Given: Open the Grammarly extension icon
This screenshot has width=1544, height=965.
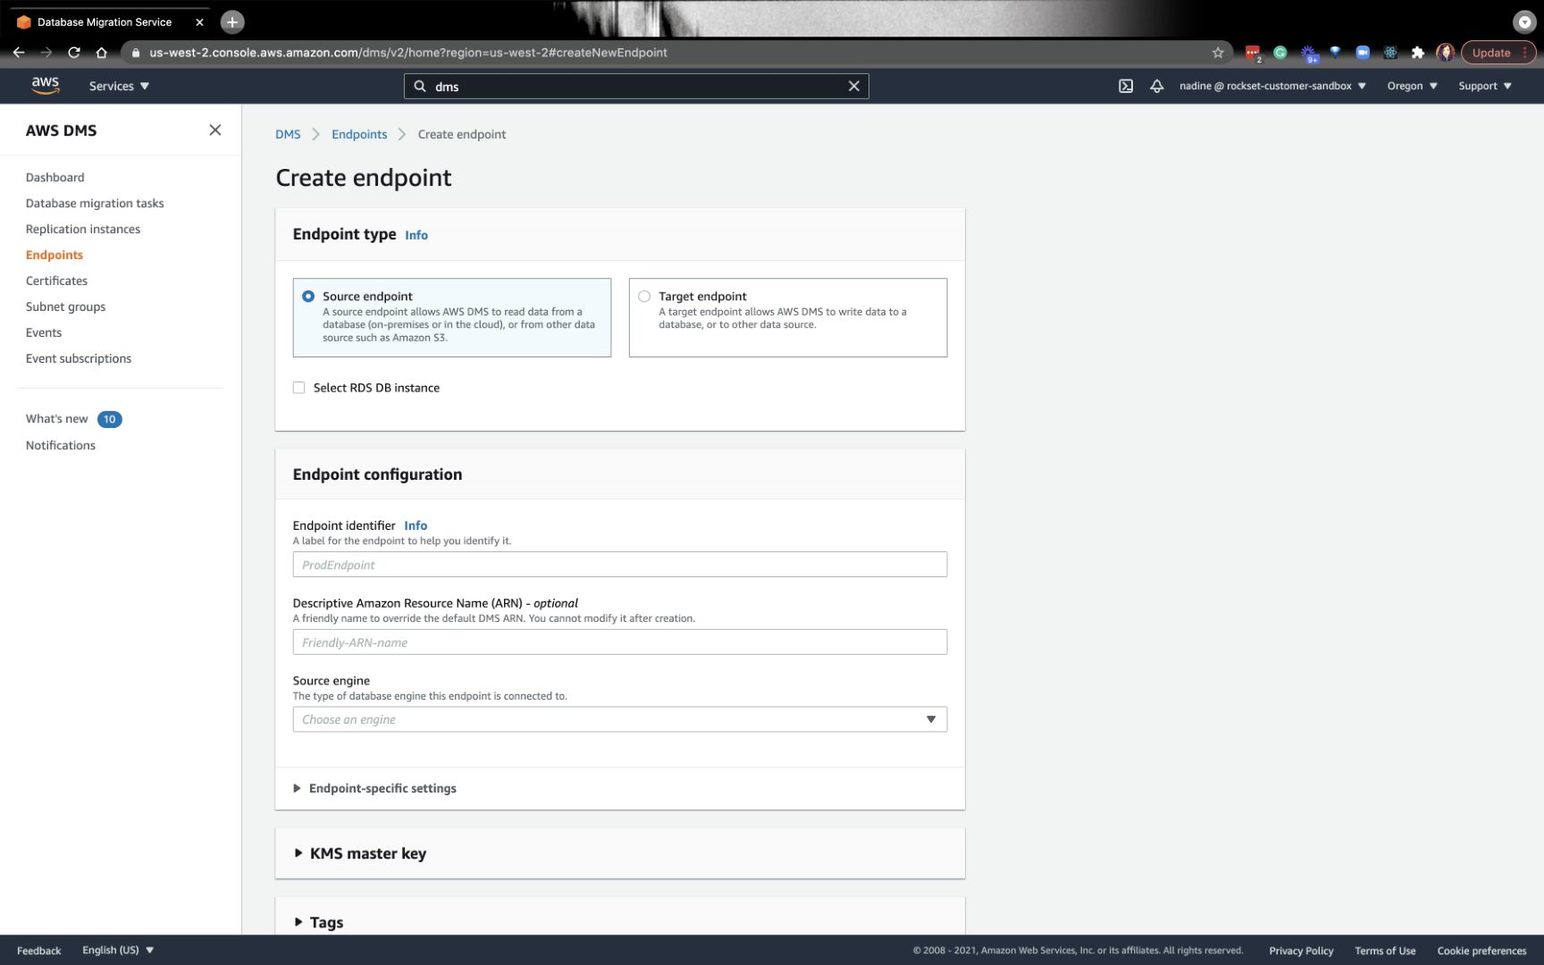Looking at the screenshot, I should pyautogui.click(x=1280, y=53).
